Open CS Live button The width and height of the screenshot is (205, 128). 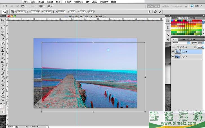197,6
